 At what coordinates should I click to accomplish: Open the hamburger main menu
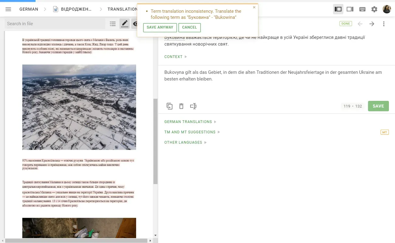(x=8, y=9)
